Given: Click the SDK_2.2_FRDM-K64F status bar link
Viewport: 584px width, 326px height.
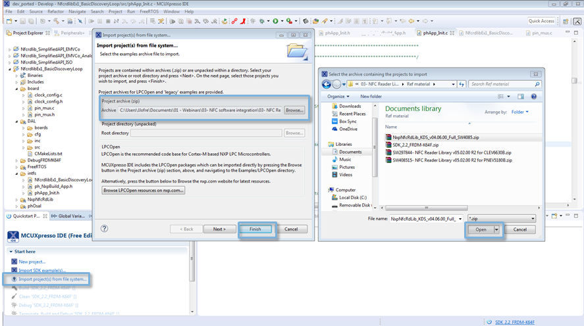Looking at the screenshot, I should click(x=515, y=322).
